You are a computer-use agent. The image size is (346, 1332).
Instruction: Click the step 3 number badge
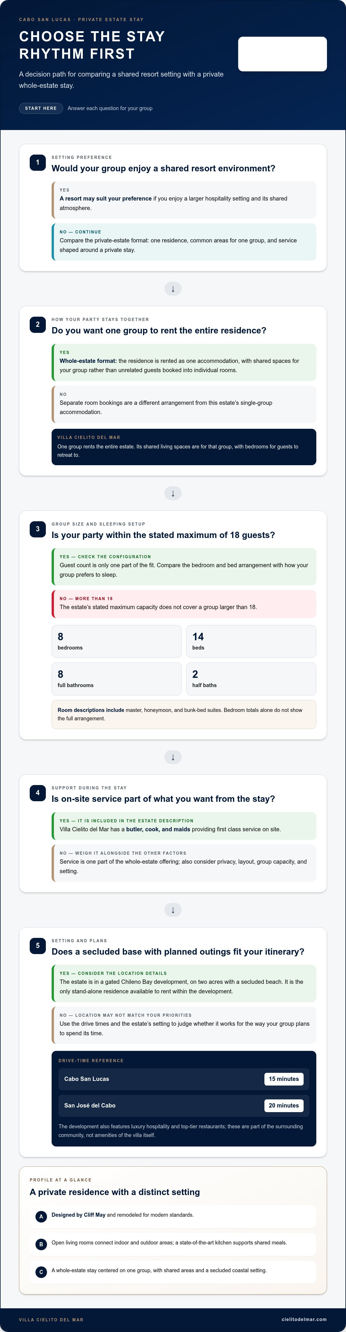pos(38,529)
